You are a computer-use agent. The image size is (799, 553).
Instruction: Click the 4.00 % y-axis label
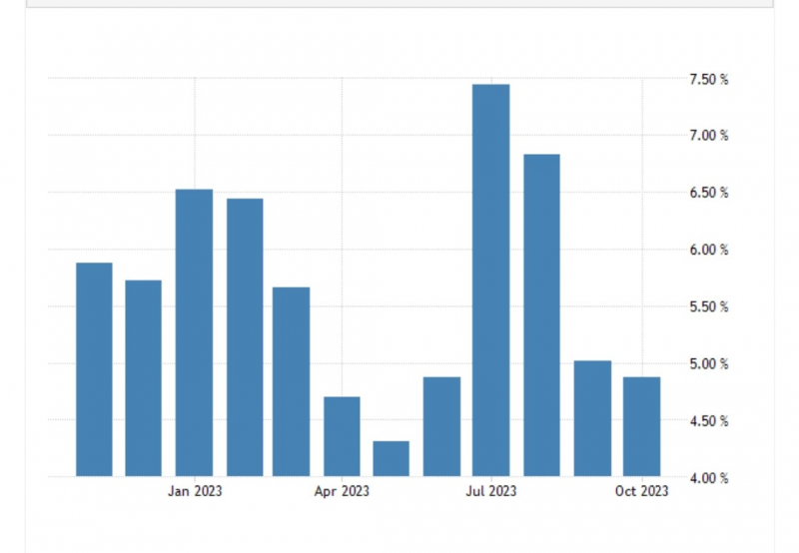point(710,478)
